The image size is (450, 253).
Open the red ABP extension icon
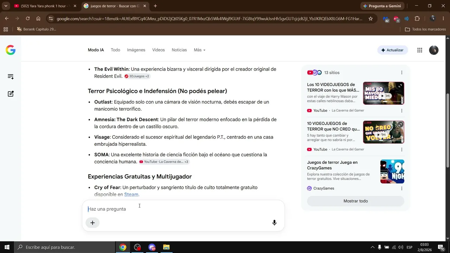397,19
